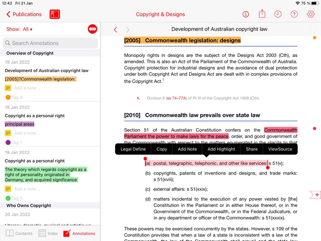Tap note icon under principal areas annotation
Screen dimensions: 321x241
tap(8, 133)
